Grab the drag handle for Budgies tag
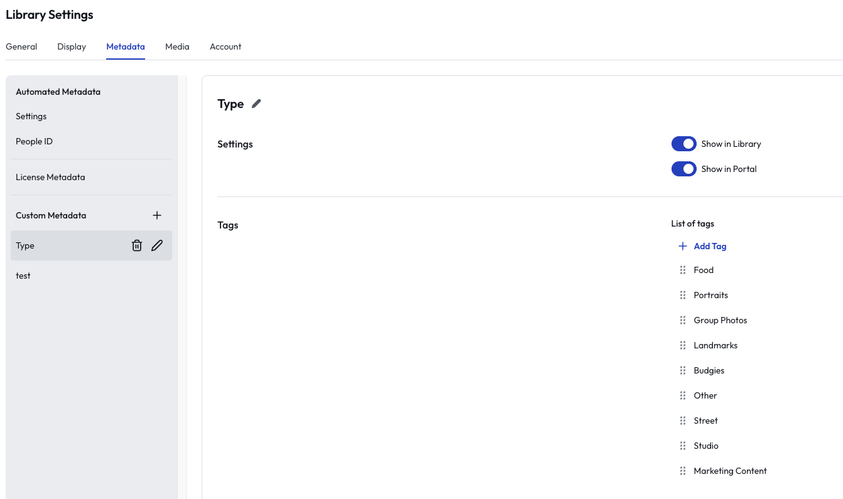 683,370
